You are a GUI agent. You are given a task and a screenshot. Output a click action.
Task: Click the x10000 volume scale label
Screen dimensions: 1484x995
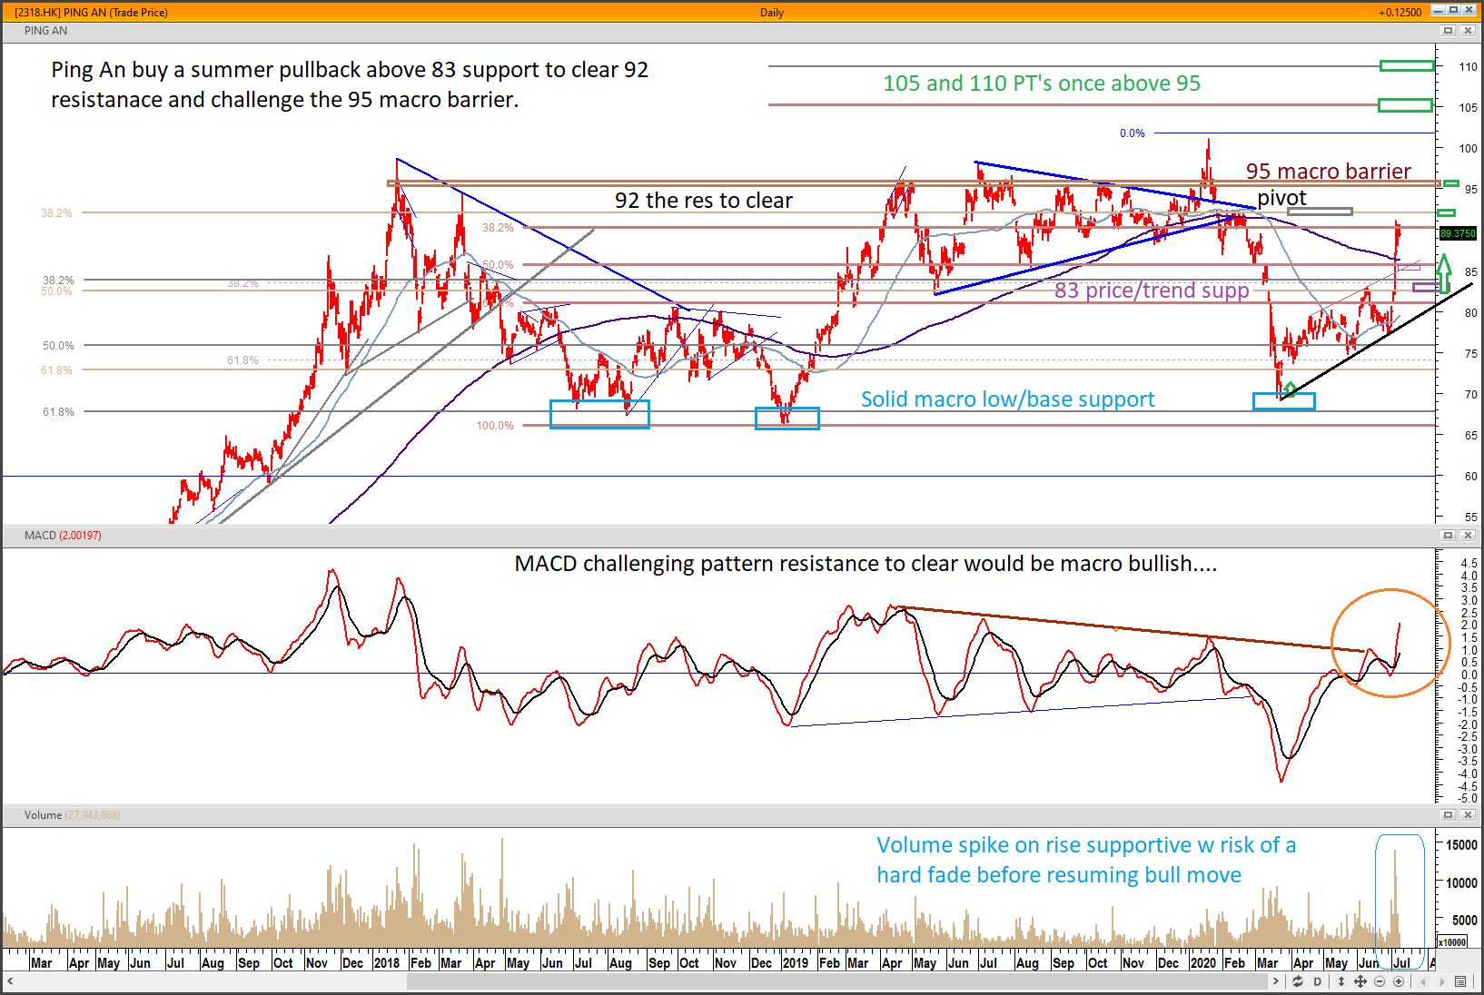(x=1452, y=941)
